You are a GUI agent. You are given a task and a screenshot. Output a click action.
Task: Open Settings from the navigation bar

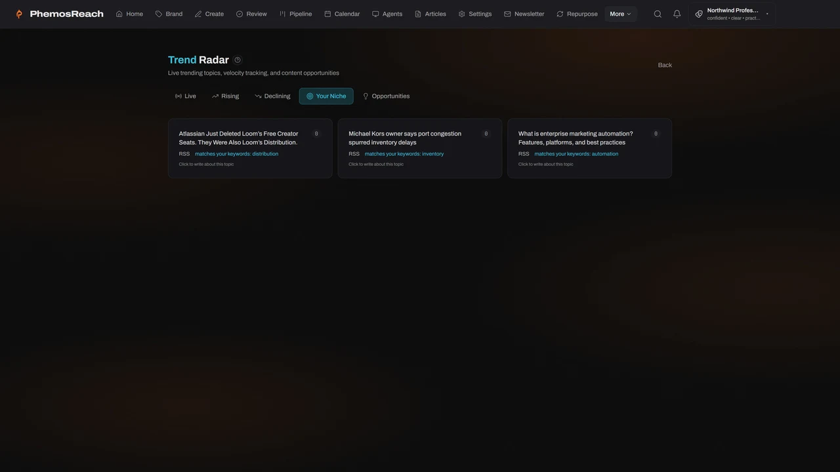(x=475, y=14)
